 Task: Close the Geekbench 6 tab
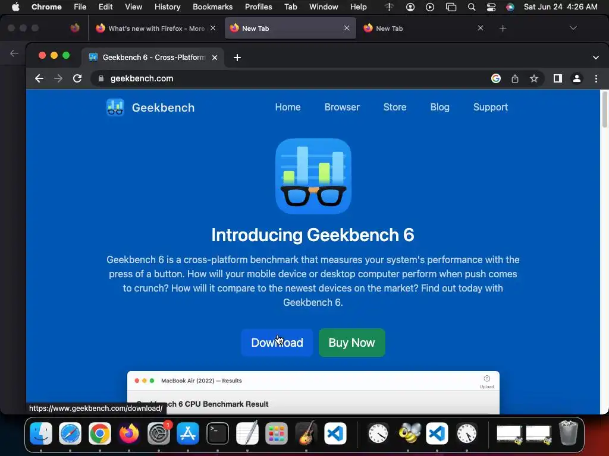214,58
